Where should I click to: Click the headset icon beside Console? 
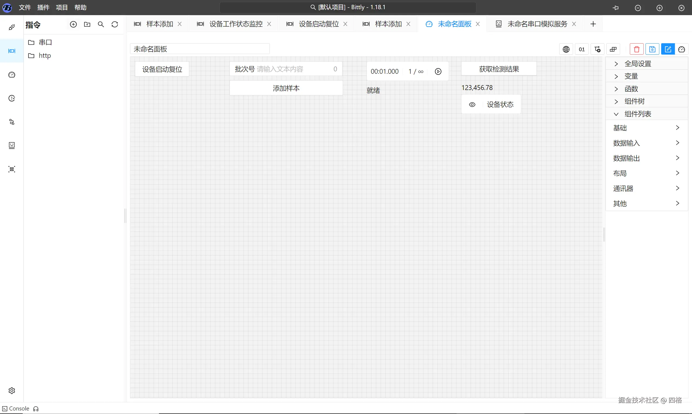pyautogui.click(x=36, y=409)
